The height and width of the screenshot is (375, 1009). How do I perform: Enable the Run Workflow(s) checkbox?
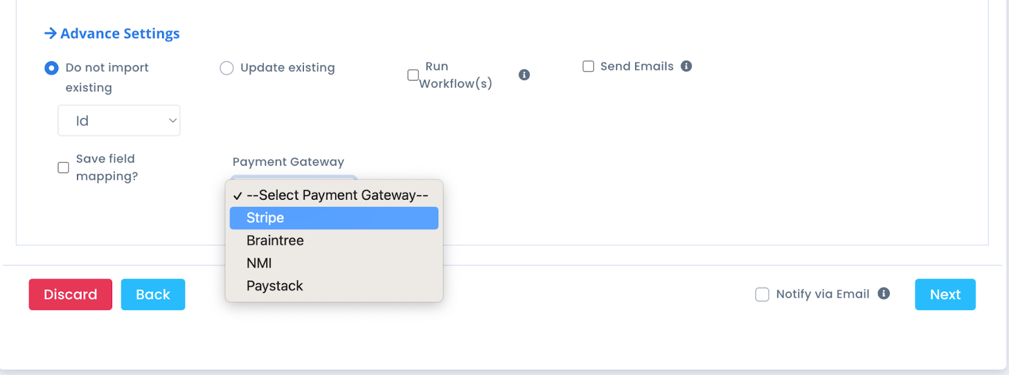click(413, 75)
